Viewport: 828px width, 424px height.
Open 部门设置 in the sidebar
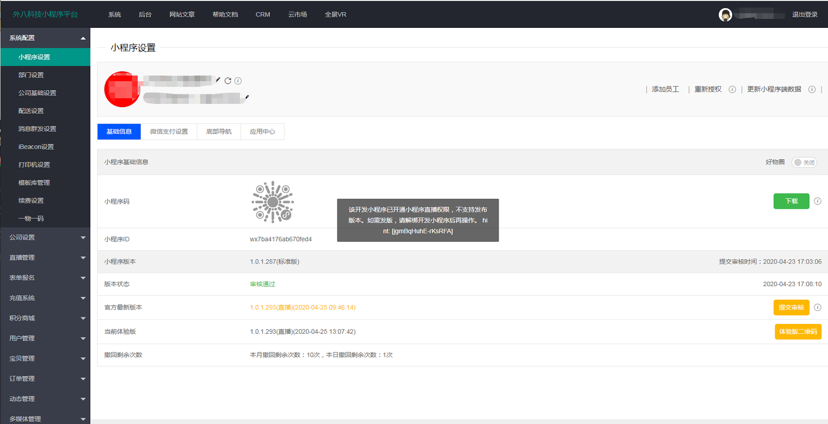[x=45, y=75]
